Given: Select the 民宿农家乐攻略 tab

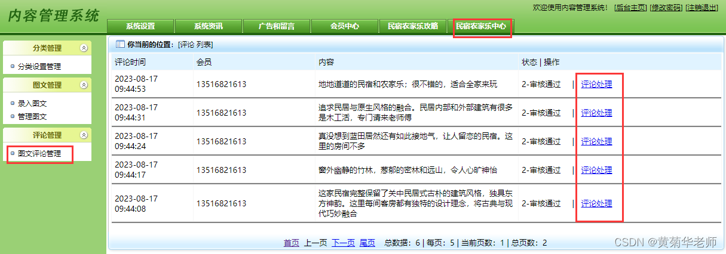Looking at the screenshot, I should point(413,26).
